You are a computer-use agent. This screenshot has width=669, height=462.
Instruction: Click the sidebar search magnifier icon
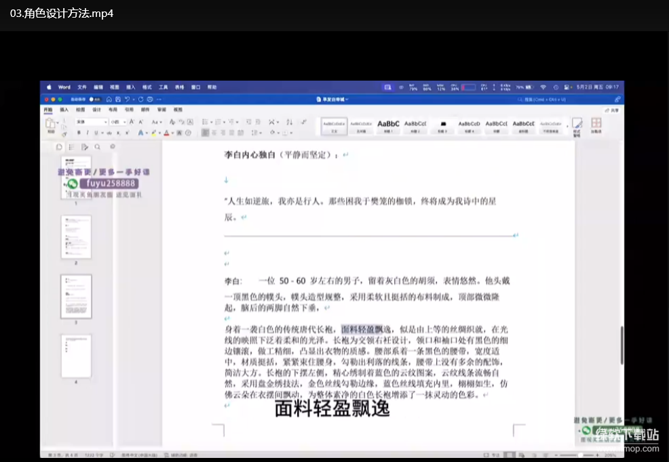coord(98,147)
